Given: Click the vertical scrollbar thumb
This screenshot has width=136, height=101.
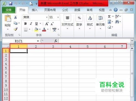Looking at the screenshot, I should click(132, 73).
